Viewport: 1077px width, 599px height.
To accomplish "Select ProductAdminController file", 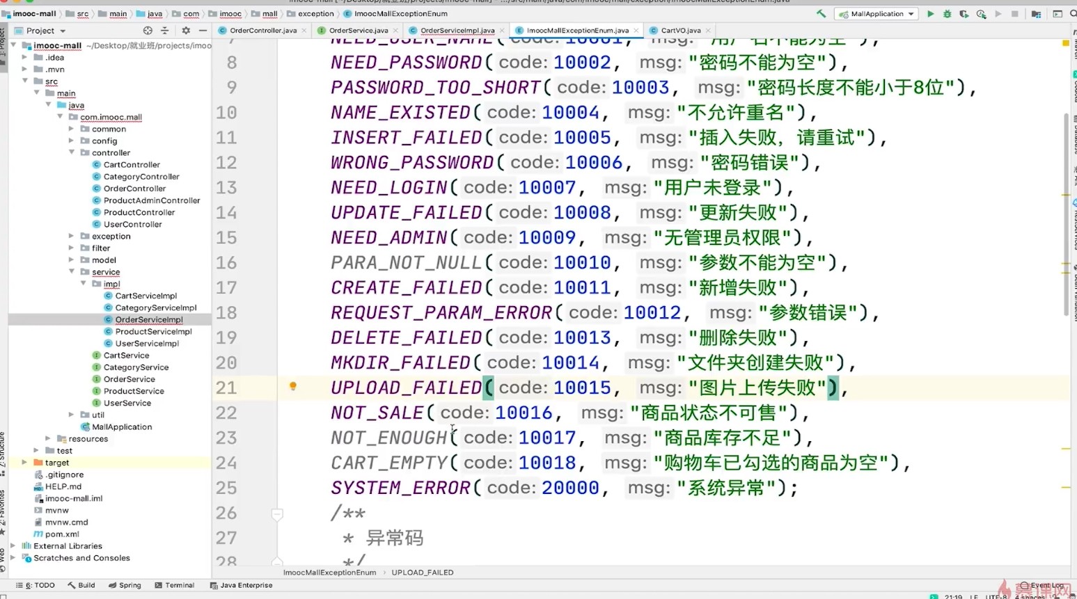I will tap(152, 200).
